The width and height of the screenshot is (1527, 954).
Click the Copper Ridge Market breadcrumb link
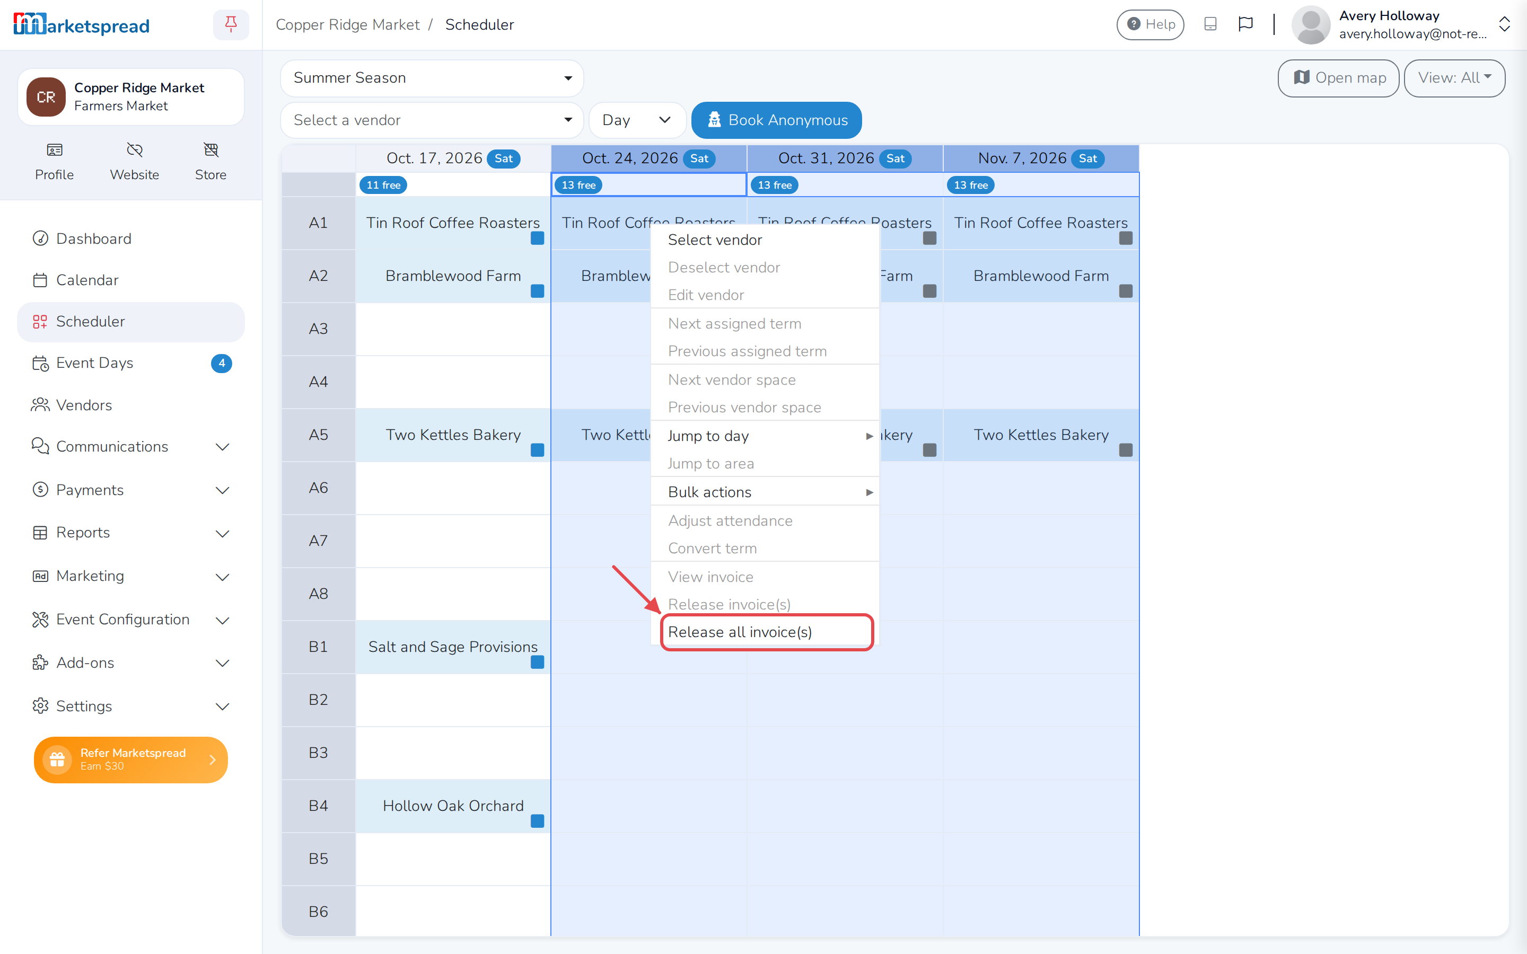[348, 24]
